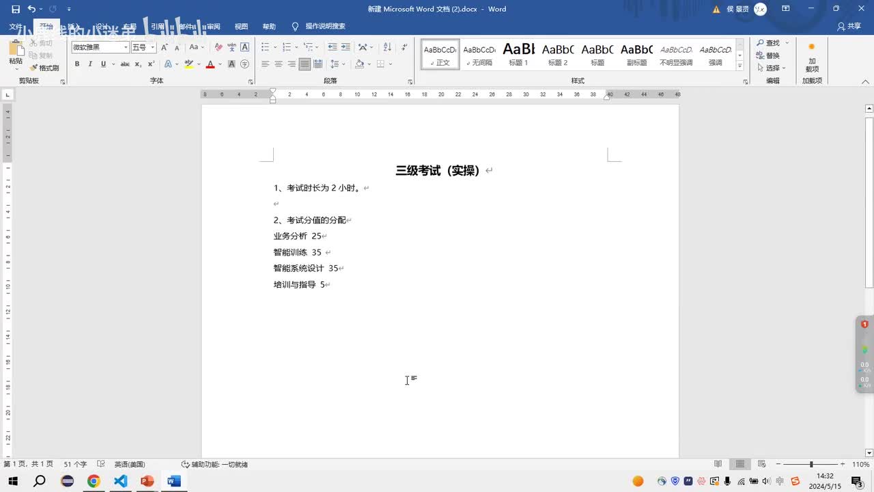874x492 pixels.
Task: Apply Character Border to text
Action: [244, 47]
